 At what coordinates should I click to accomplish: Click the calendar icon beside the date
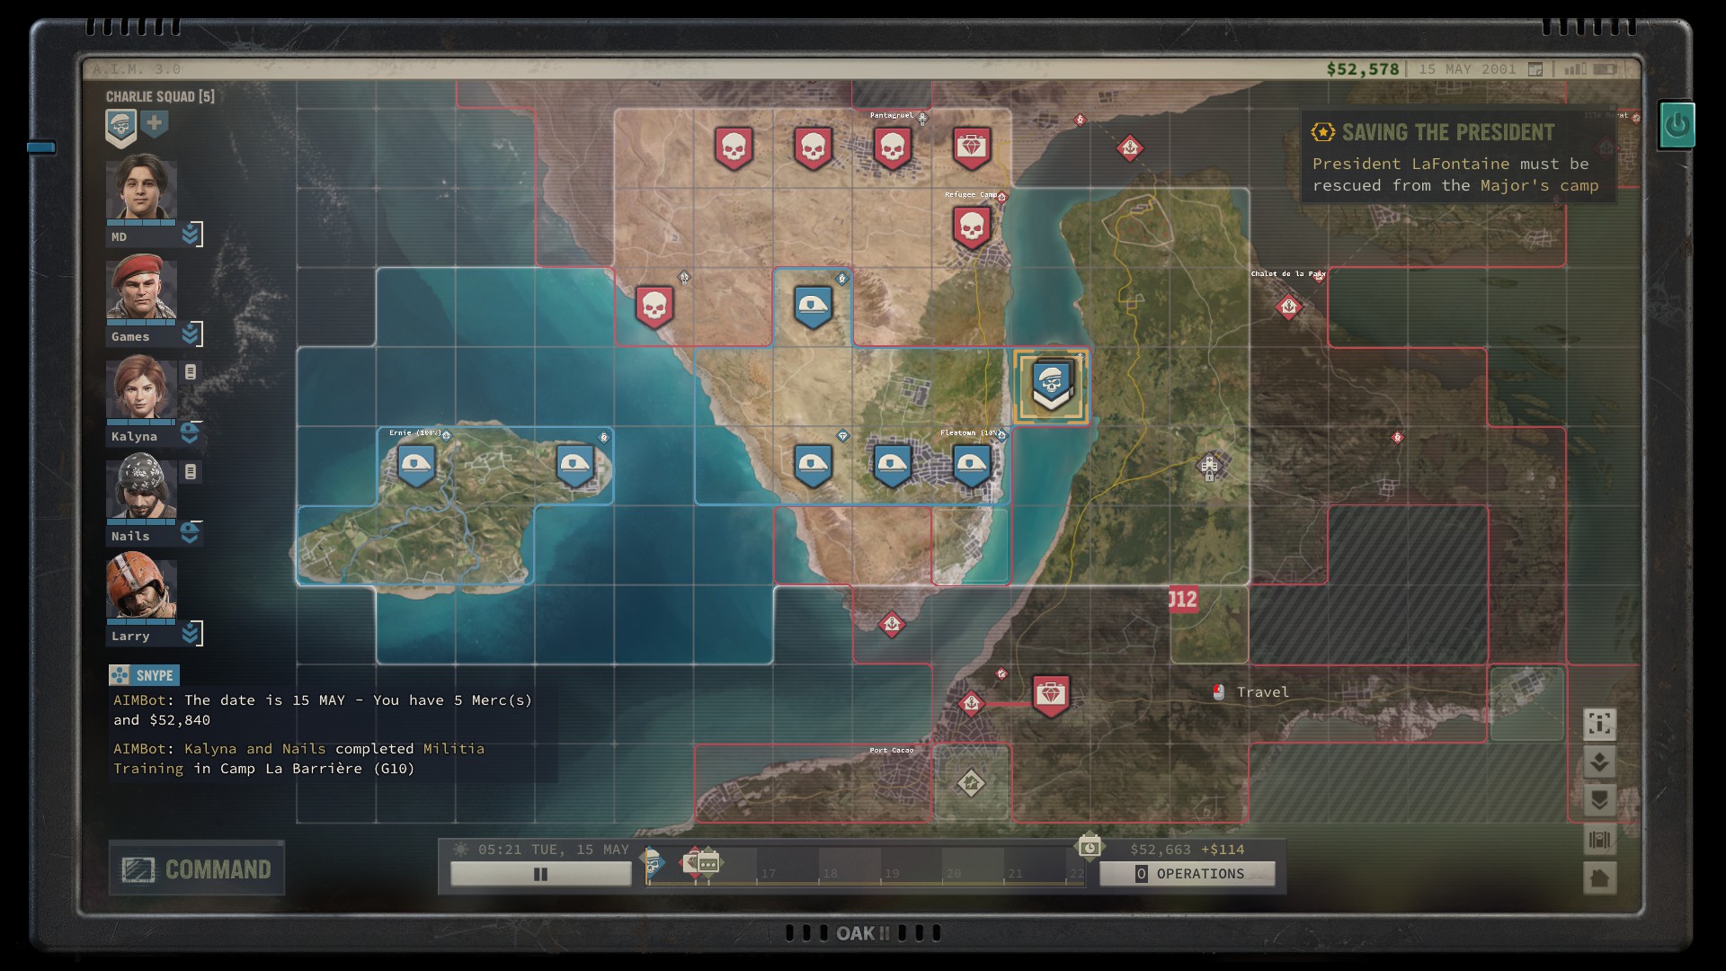[1535, 69]
